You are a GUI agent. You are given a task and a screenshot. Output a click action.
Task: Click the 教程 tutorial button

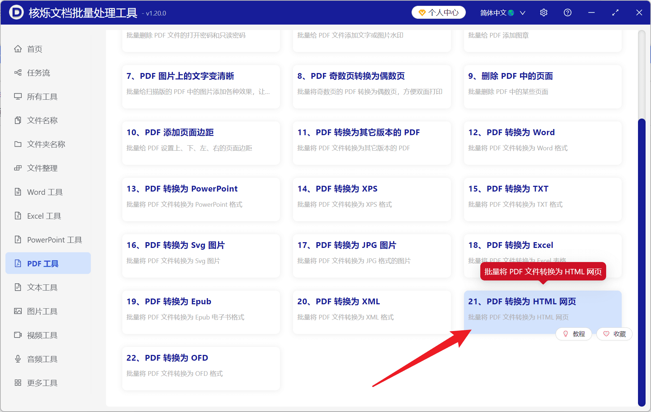[574, 334]
